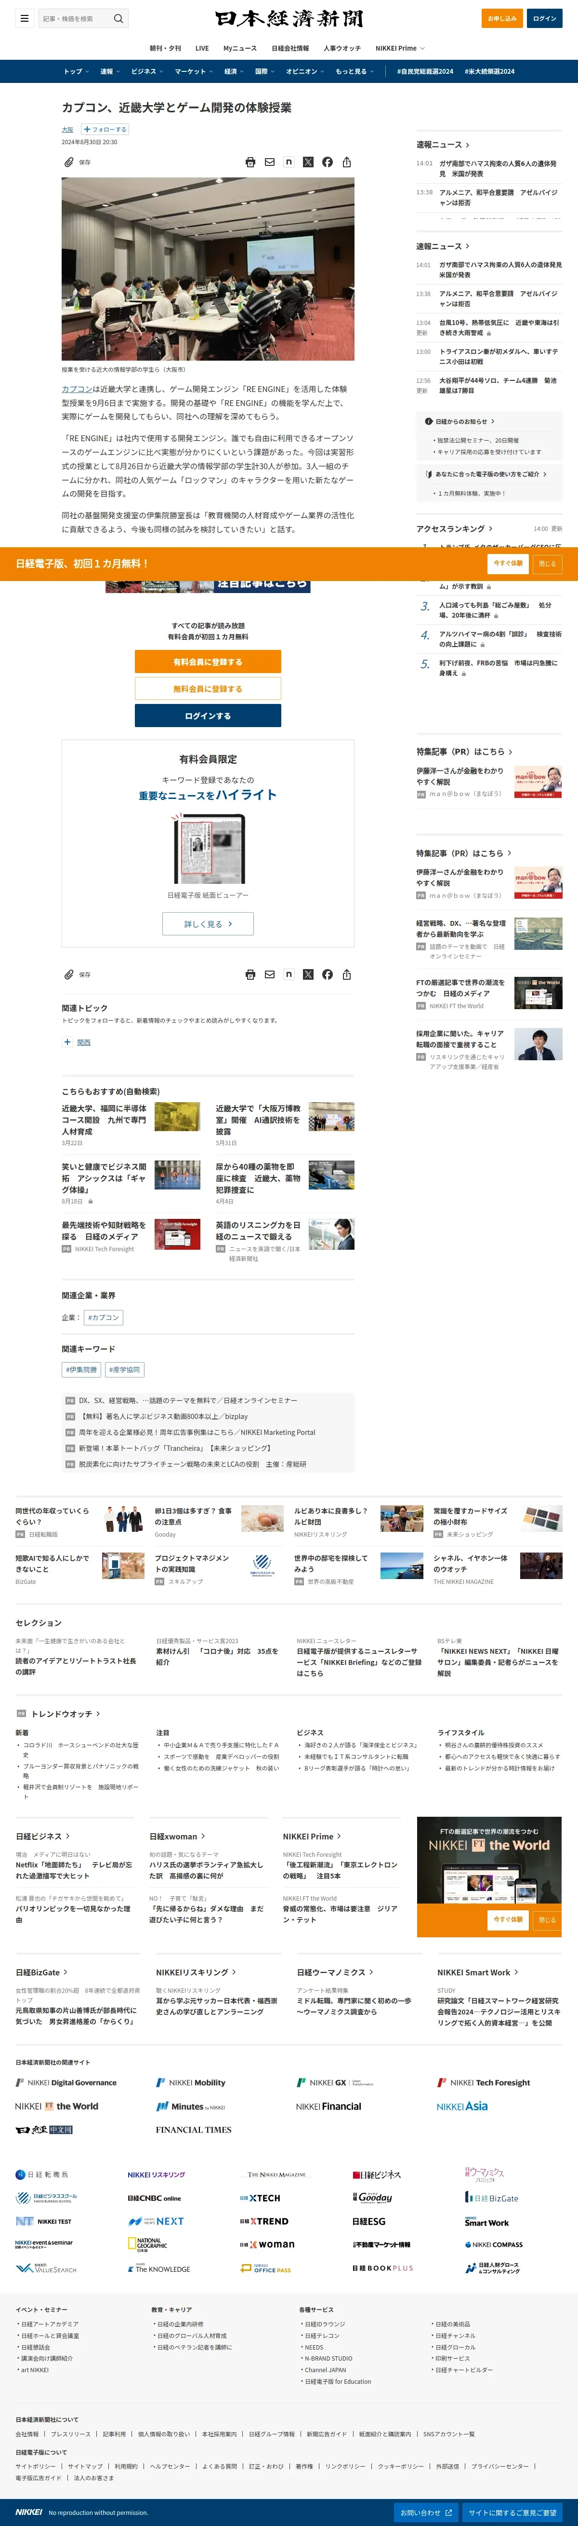Expand the もっと見る navigation dropdown
578x2526 pixels.
[x=355, y=70]
